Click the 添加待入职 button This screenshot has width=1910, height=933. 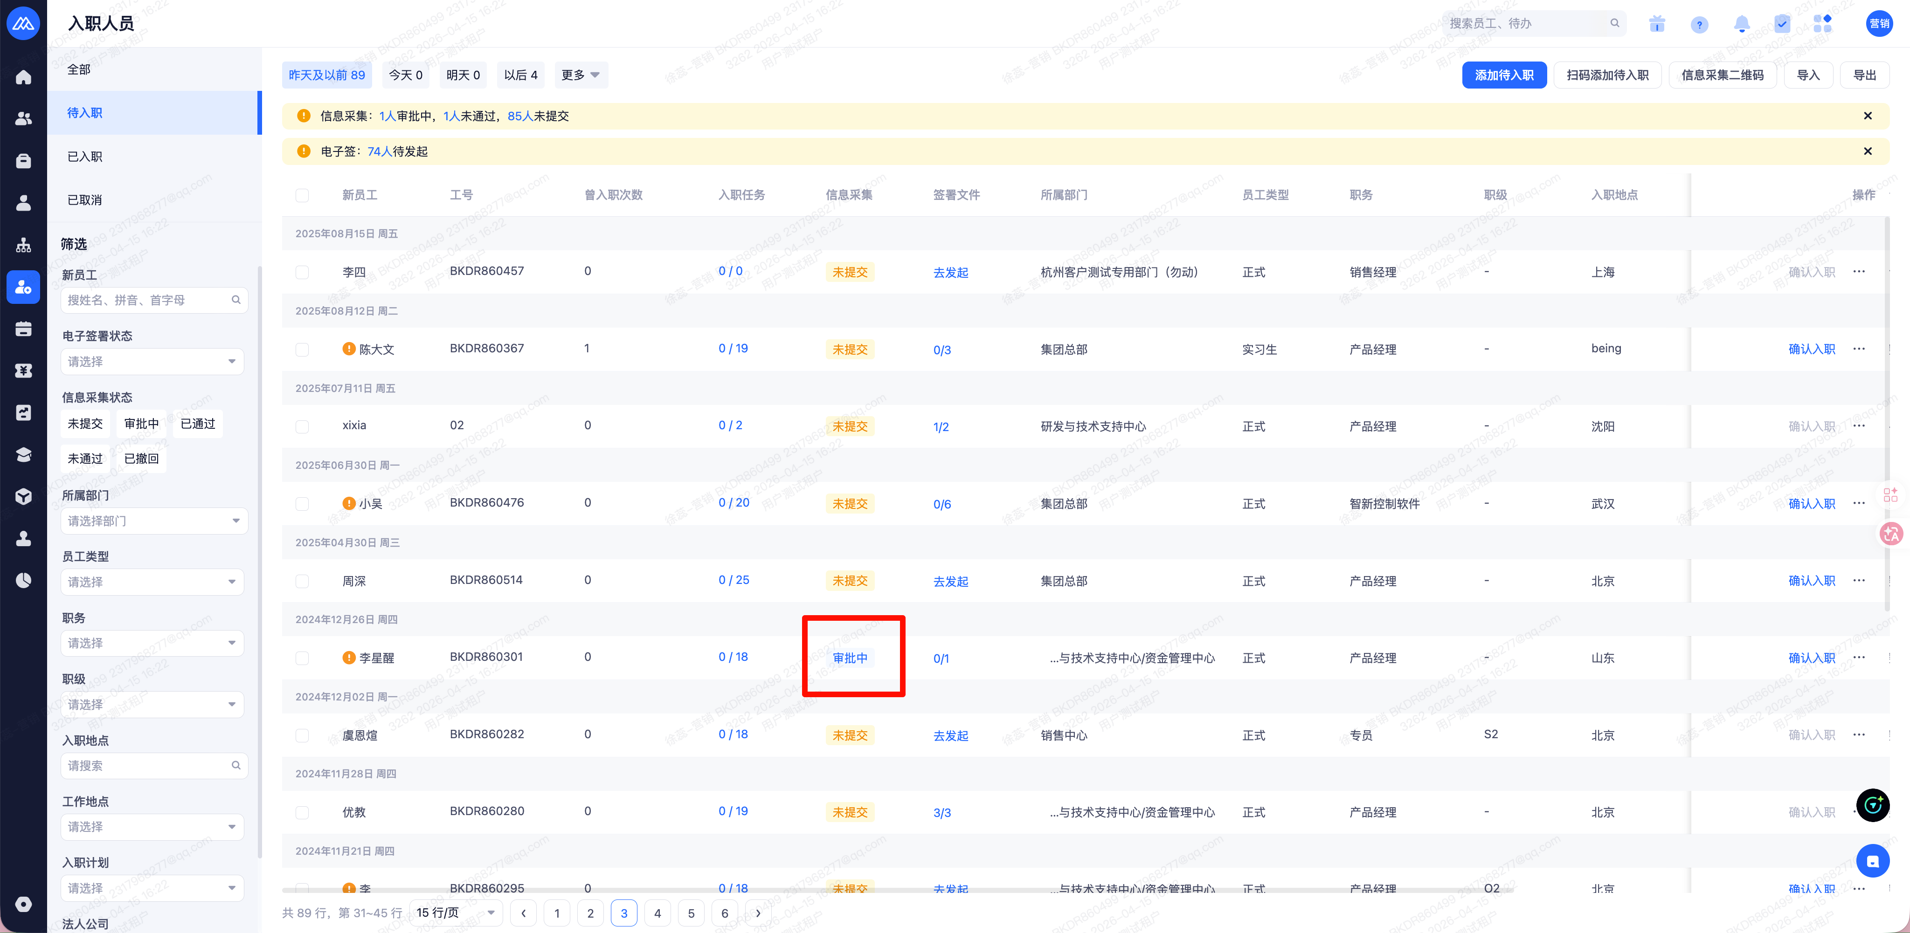tap(1504, 75)
